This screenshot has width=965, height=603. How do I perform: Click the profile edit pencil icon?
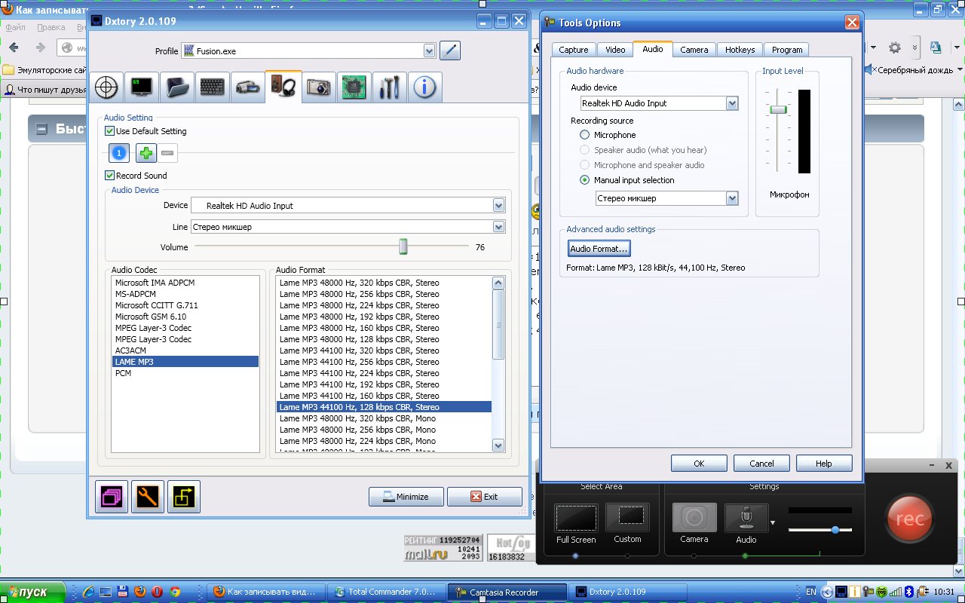click(x=450, y=51)
